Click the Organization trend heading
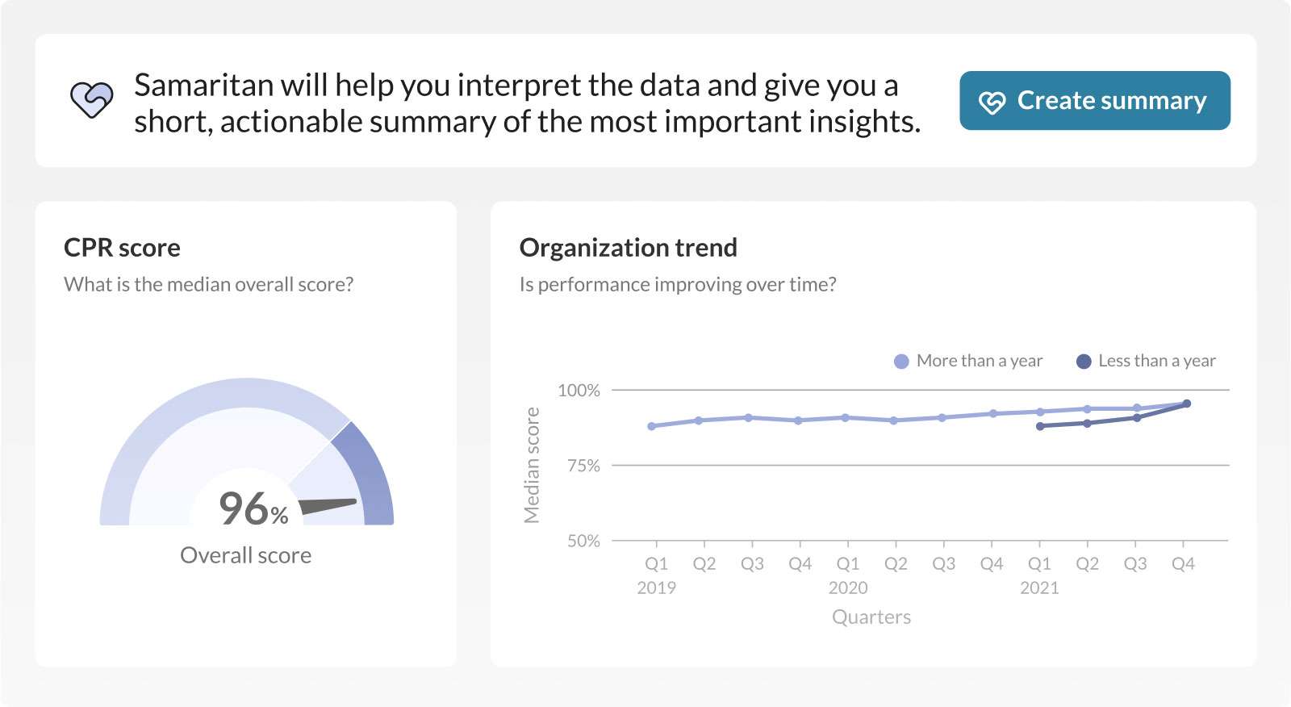The image size is (1291, 707). tap(628, 248)
